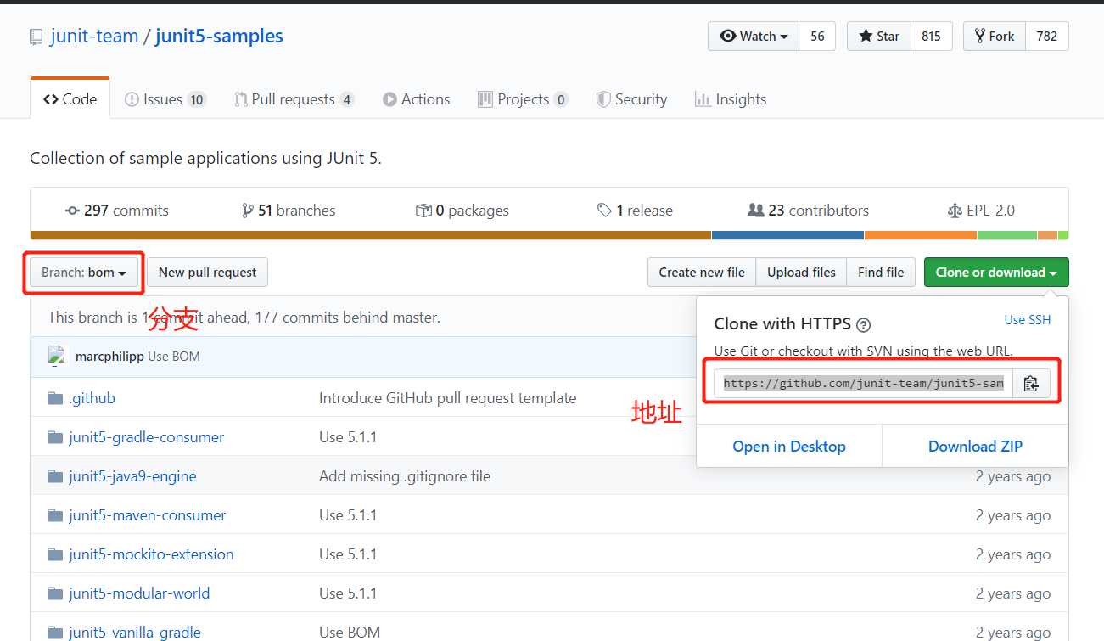Click the license scale icon
Screen dimensions: 1104x641
point(955,211)
